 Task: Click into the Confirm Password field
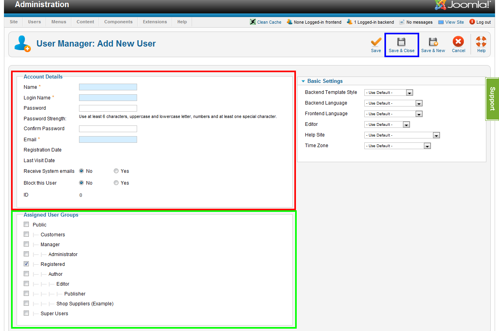pos(108,129)
